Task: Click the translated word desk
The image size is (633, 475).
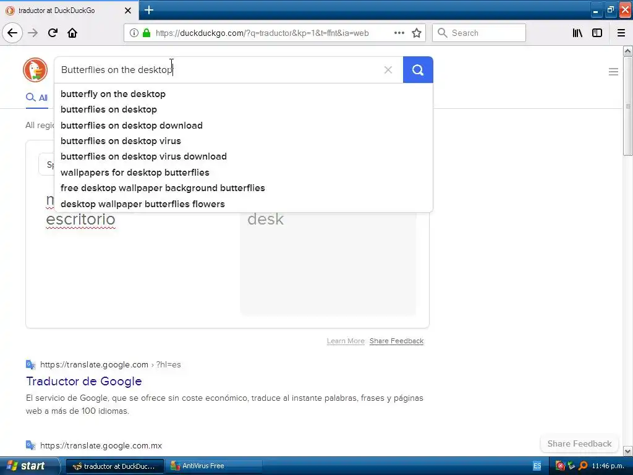Action: tap(266, 220)
